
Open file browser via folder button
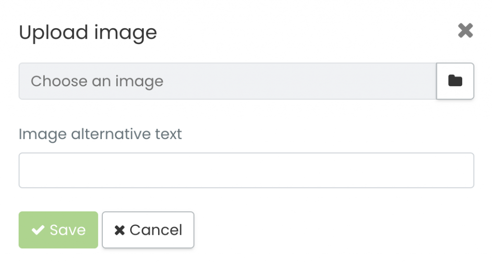455,81
